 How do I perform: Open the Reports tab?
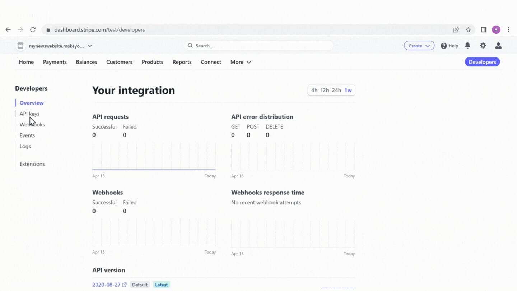(182, 62)
